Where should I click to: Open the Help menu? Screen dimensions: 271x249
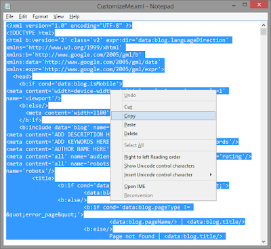coord(74,16)
